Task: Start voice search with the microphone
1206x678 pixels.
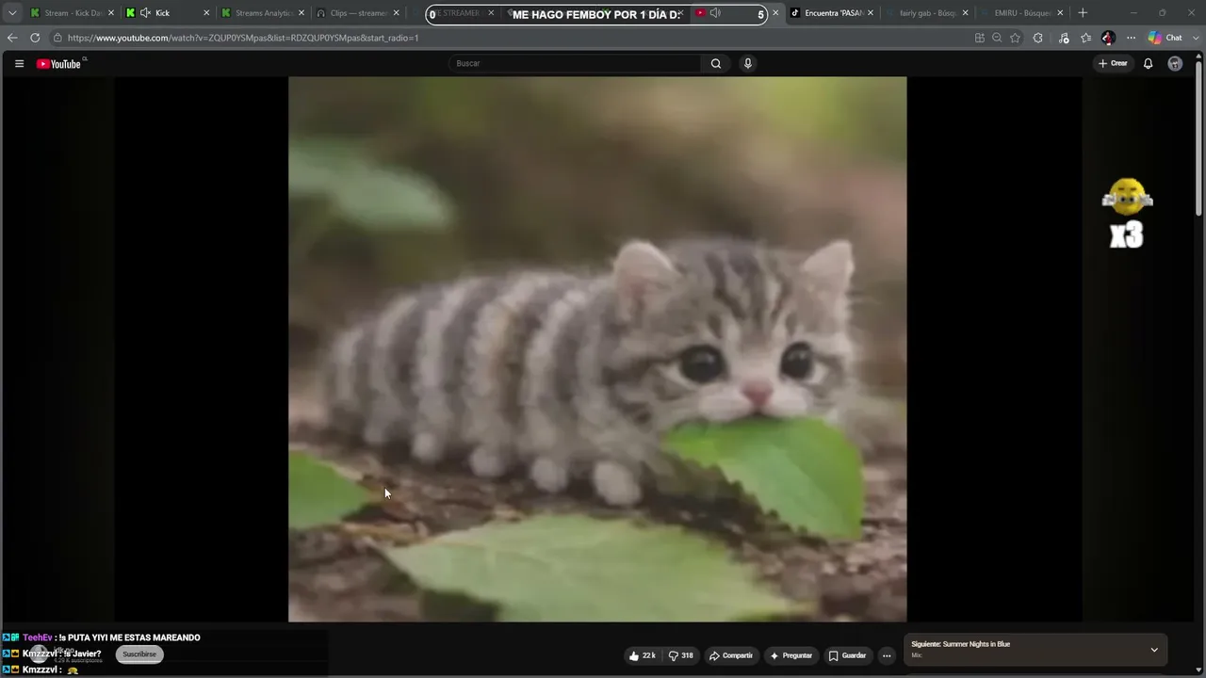Action: tap(747, 64)
